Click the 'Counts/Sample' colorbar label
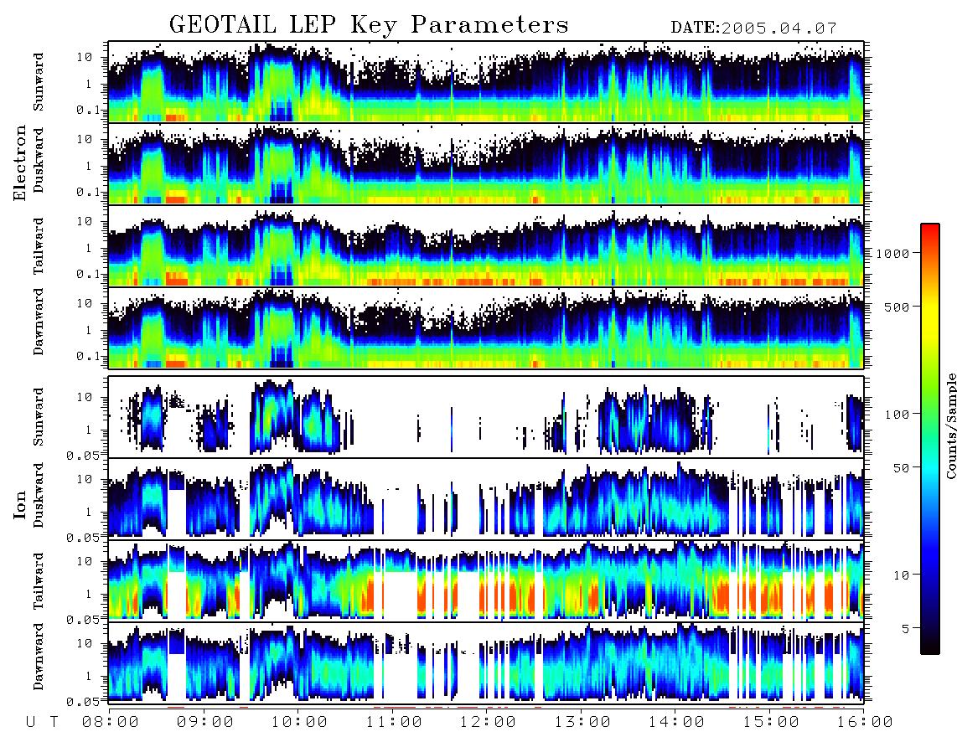Screen dimensions: 957x737 tap(950, 425)
